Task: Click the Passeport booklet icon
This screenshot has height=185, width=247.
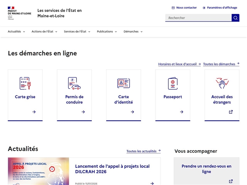Action: pyautogui.click(x=173, y=83)
